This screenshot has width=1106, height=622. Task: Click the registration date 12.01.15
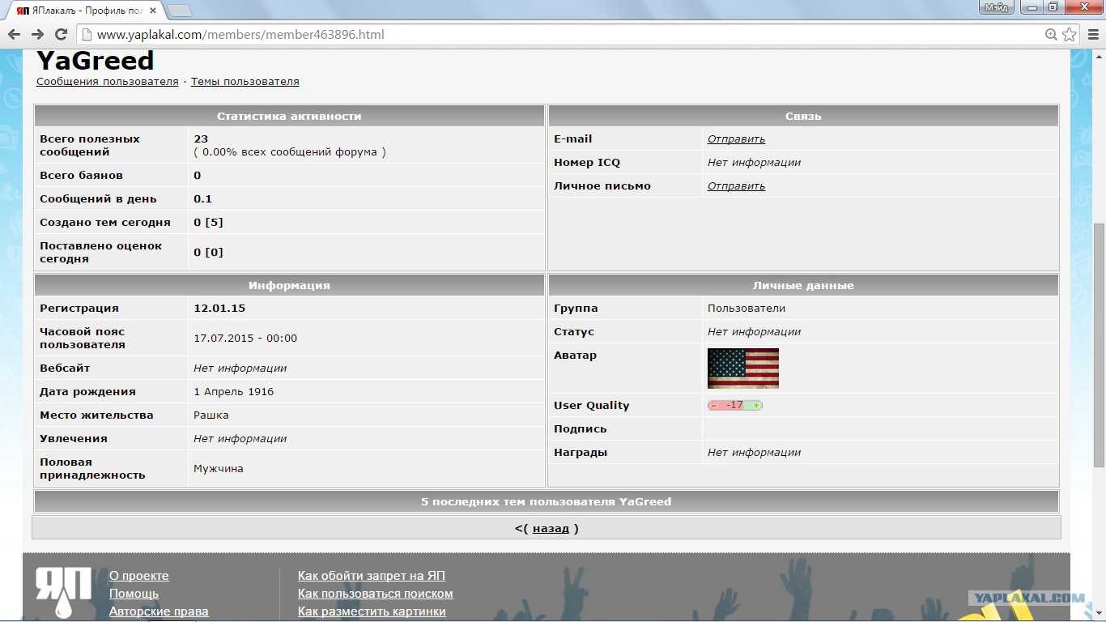[219, 308]
